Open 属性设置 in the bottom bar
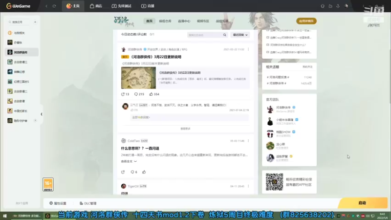The height and width of the screenshot is (220, 391). pyautogui.click(x=58, y=203)
